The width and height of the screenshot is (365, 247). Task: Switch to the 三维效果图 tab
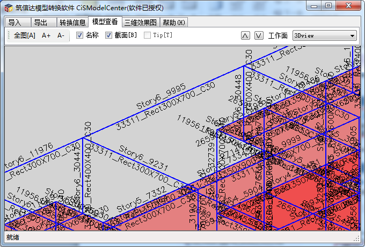point(140,23)
